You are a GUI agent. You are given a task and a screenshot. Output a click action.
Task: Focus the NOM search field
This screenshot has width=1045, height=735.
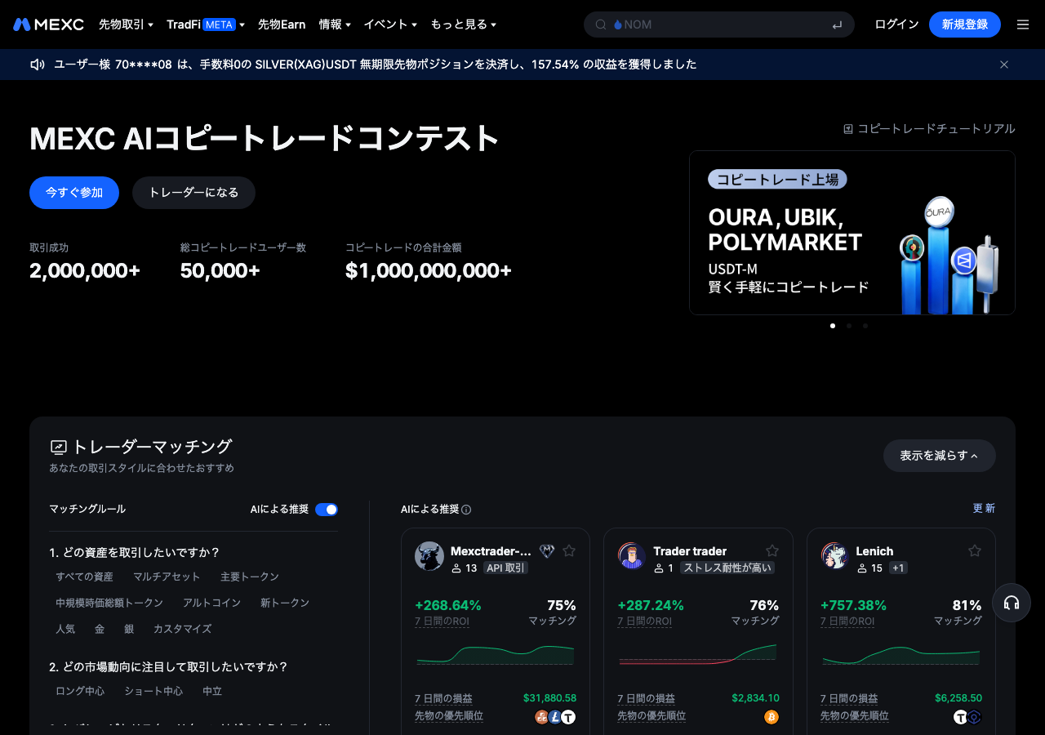(x=719, y=24)
